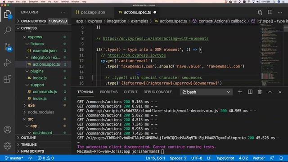The width and height of the screenshot is (288, 162).
Task: Switch to the Problems panel tab
Action: pos(109,92)
